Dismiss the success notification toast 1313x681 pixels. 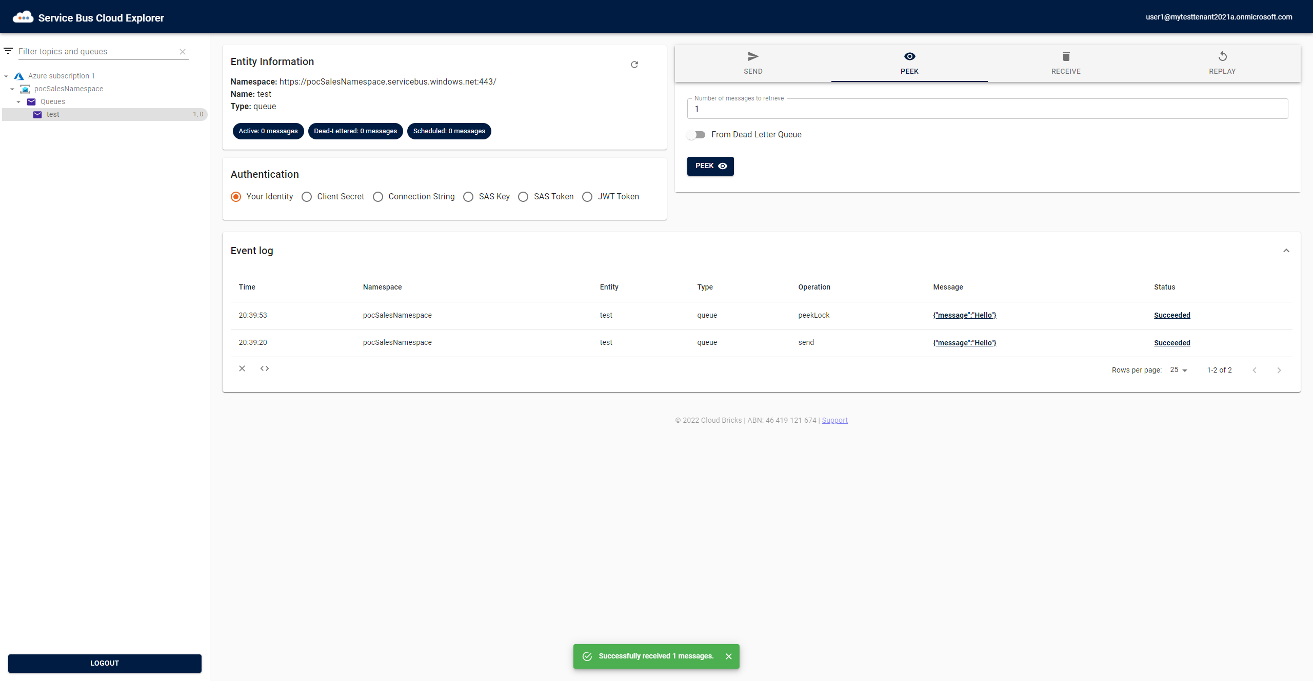[729, 656]
